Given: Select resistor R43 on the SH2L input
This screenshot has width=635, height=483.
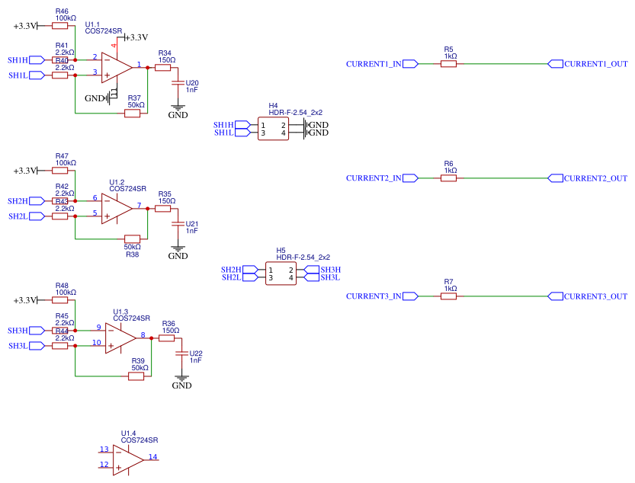Looking at the screenshot, I should tap(60, 216).
